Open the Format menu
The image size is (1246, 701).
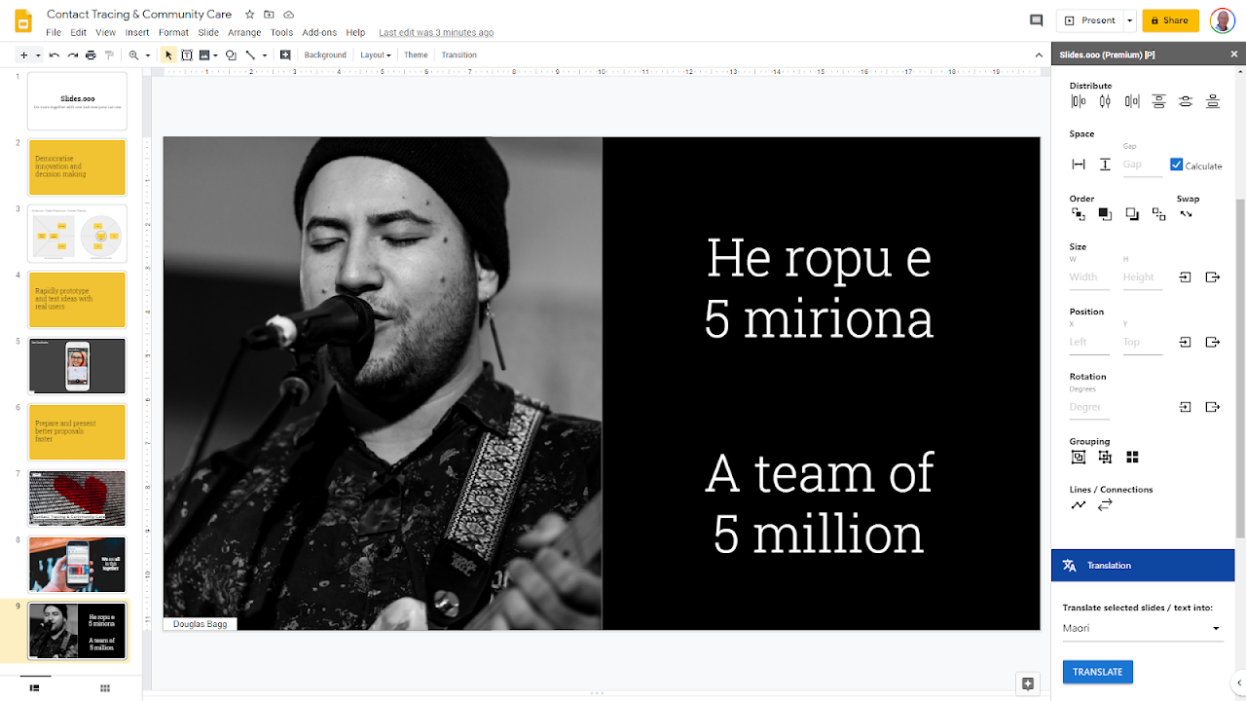[174, 32]
